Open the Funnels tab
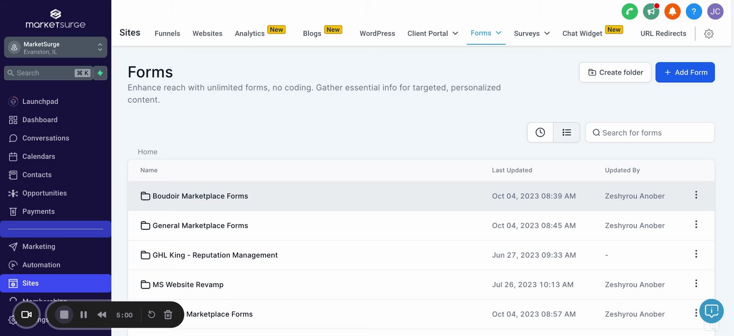The height and width of the screenshot is (336, 734). pos(167,34)
